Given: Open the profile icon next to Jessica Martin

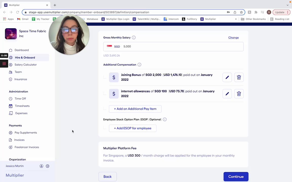Looking at the screenshot, I should [x=41, y=166].
